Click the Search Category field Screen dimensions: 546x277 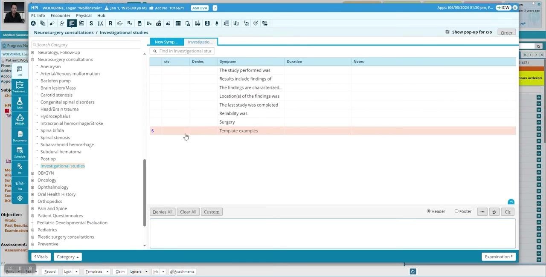click(x=86, y=45)
